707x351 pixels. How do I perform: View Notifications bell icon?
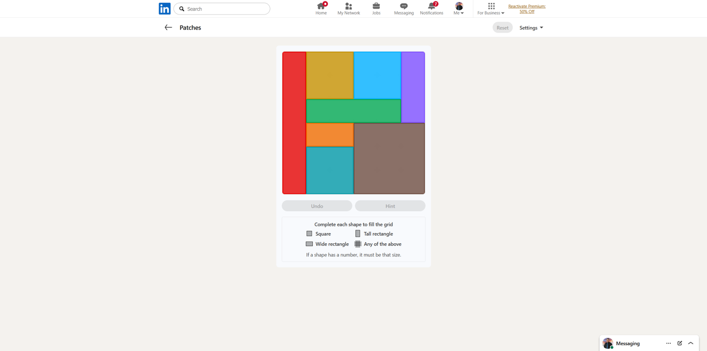[431, 7]
